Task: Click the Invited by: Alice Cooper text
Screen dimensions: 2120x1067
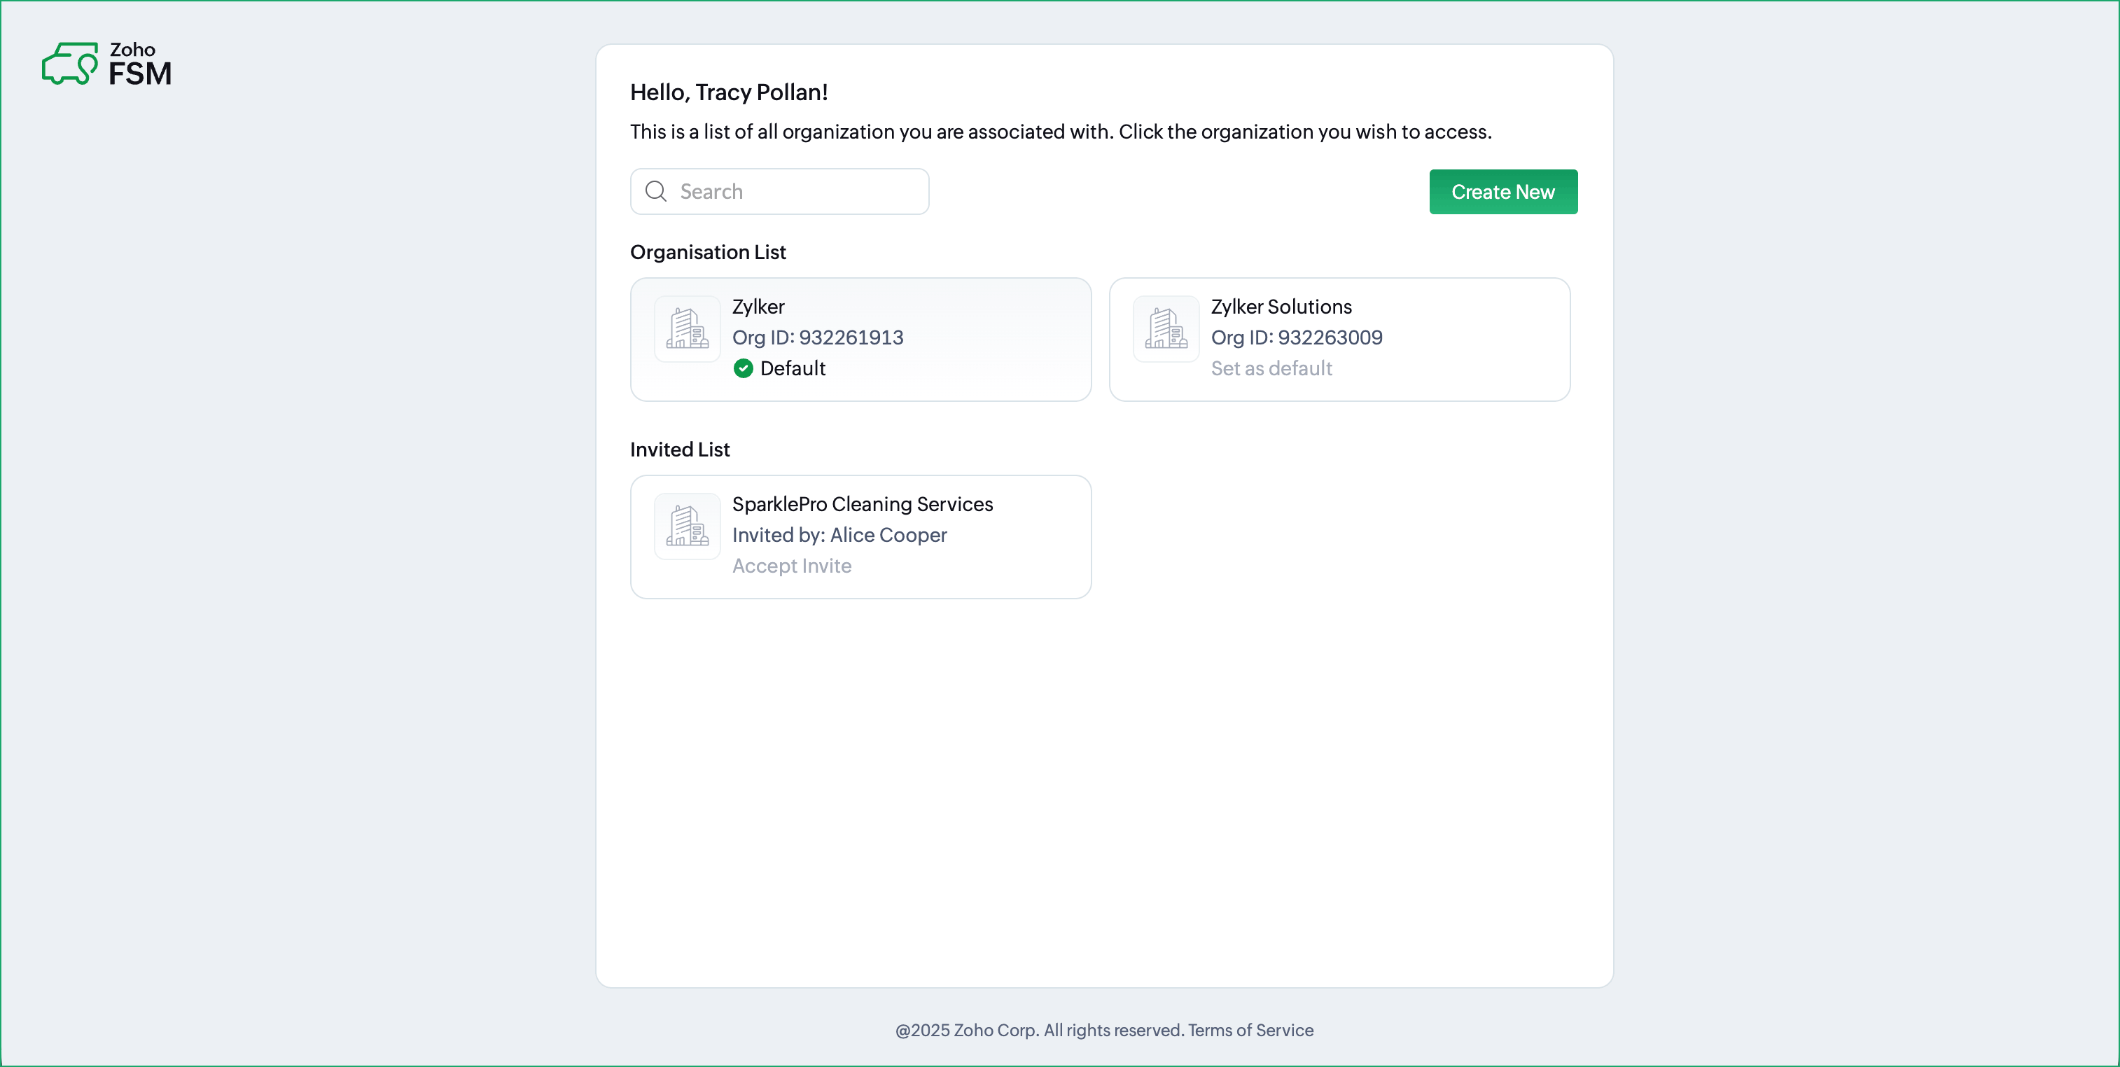Action: point(839,535)
